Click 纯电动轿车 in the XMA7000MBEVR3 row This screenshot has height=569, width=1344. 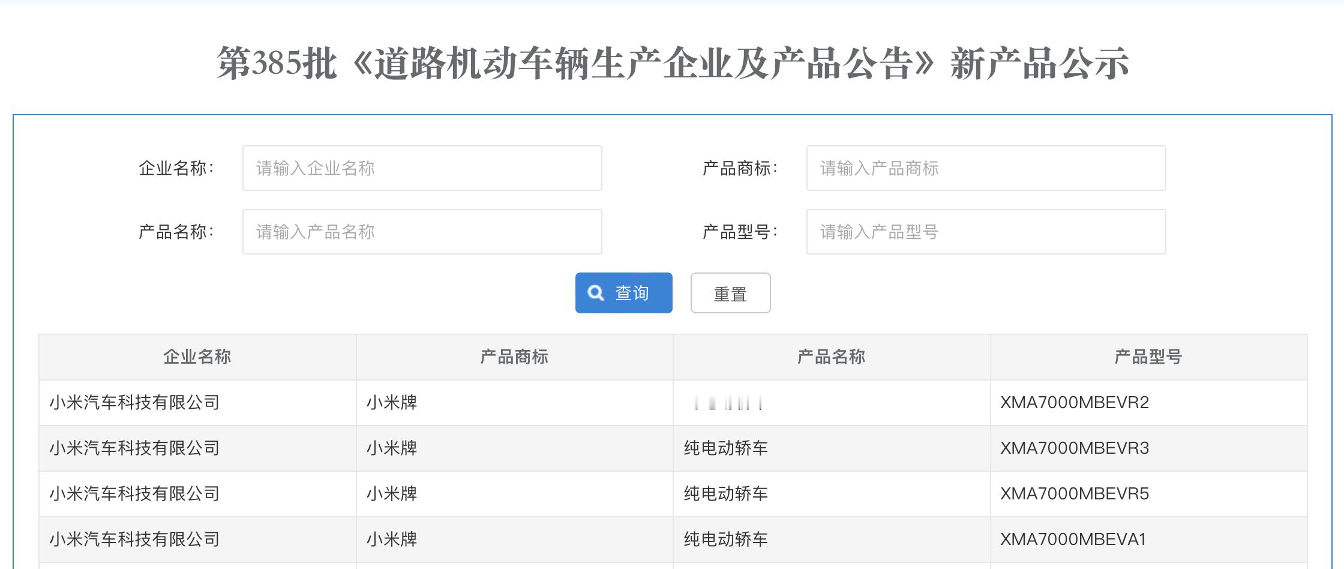click(725, 448)
